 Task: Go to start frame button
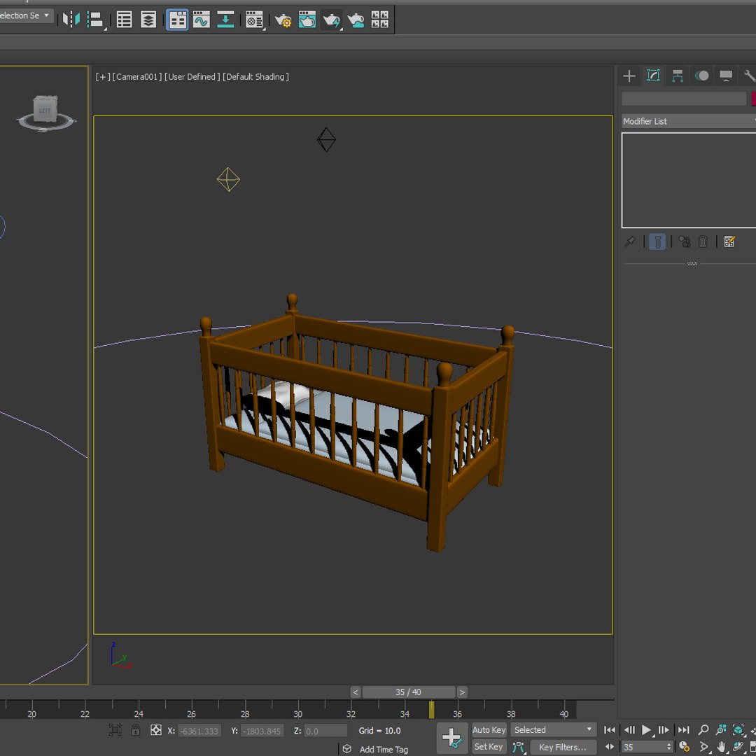(610, 730)
